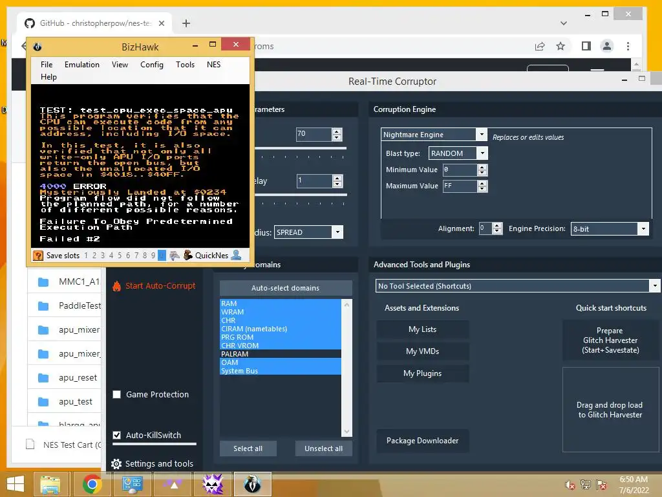This screenshot has height=497, width=662.
Task: Select highlighted save slot 0 in BizHawk
Action: [162, 255]
